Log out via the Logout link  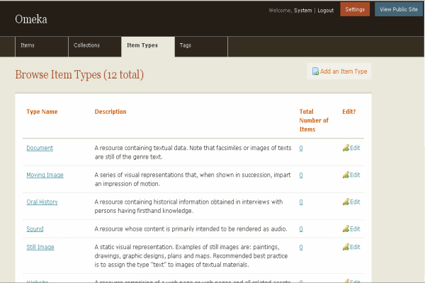325,11
